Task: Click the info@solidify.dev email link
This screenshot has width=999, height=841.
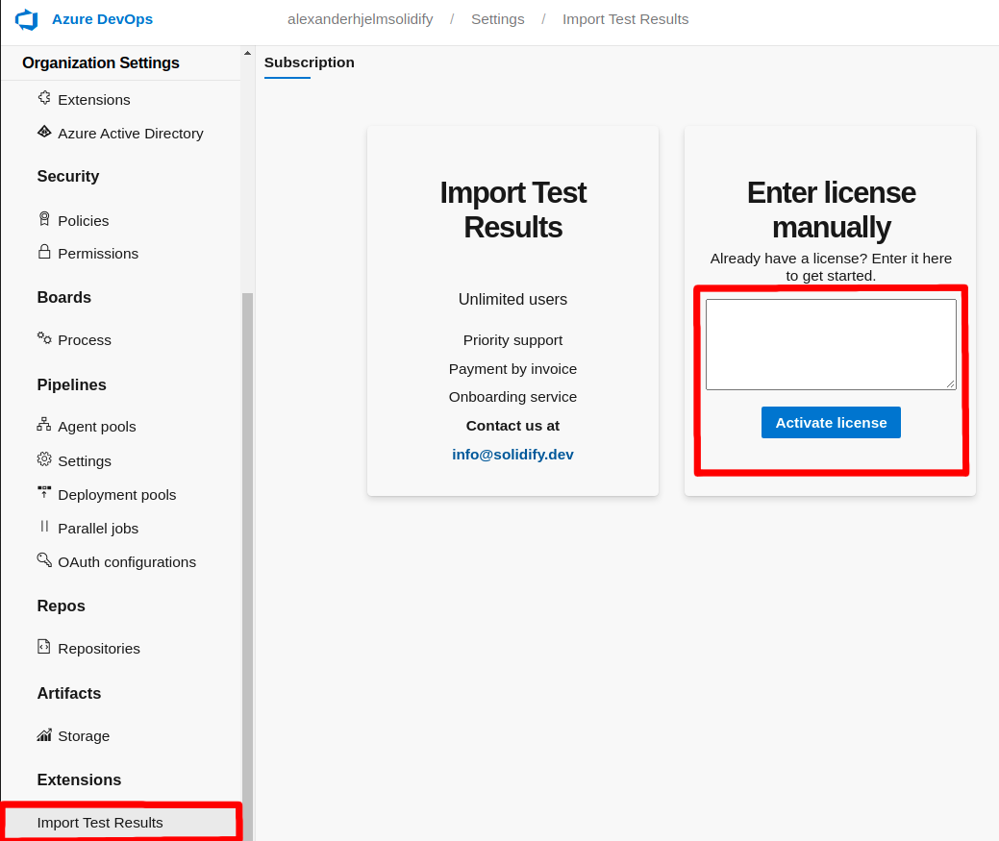Action: pyautogui.click(x=512, y=454)
